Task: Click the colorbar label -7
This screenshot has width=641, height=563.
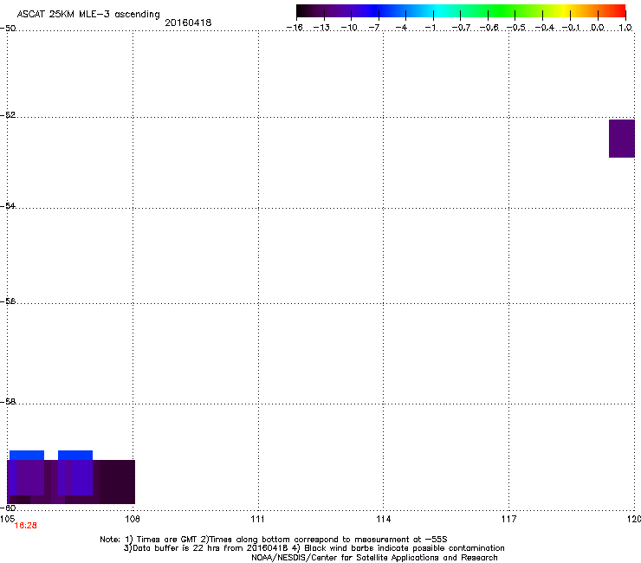Action: 374,28
